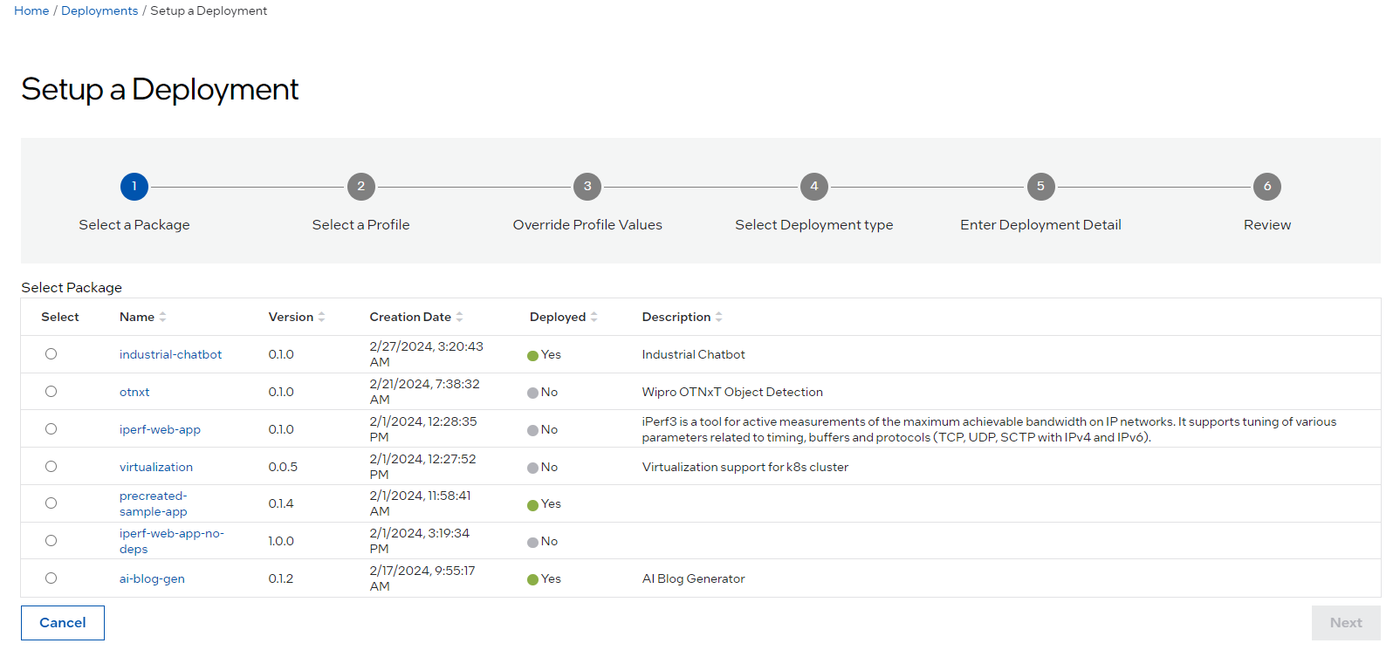
Task: Open Deployments breadcrumb link
Action: pos(99,10)
